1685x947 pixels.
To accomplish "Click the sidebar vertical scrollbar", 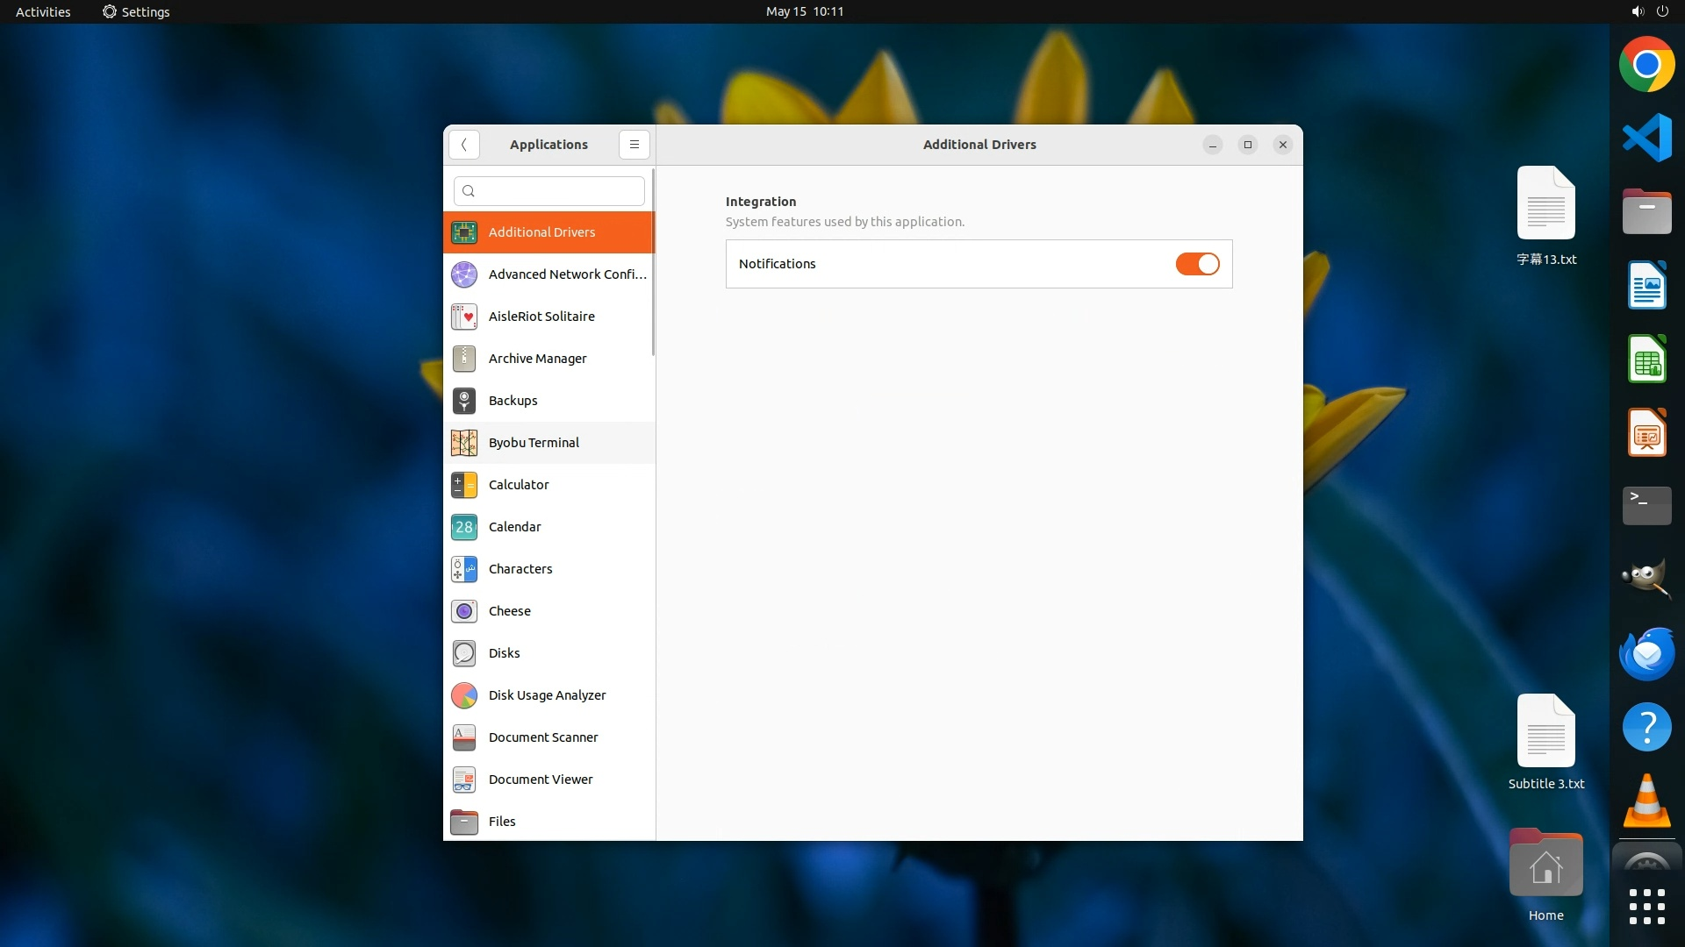I will tap(653, 263).
